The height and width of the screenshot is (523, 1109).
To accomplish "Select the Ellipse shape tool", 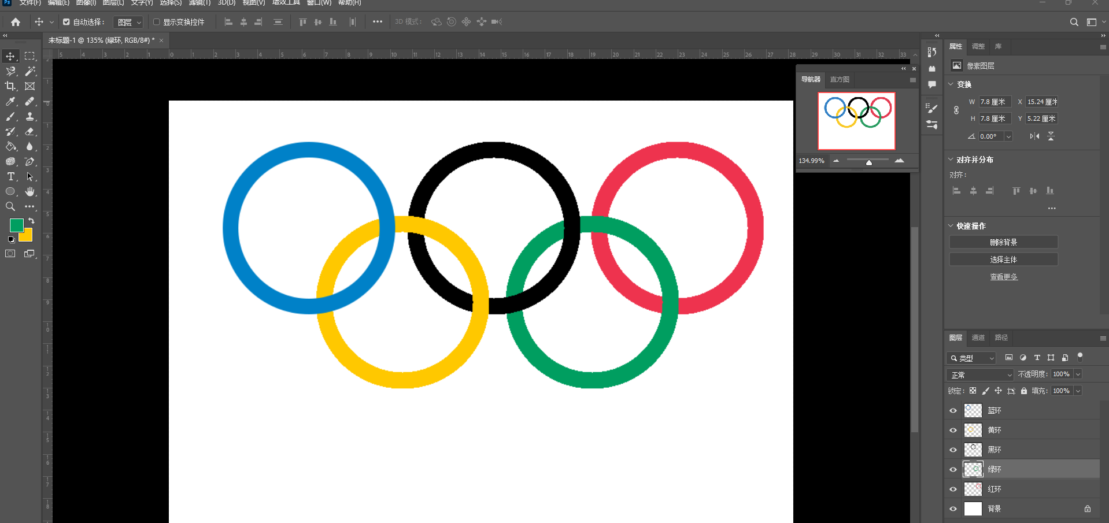I will click(10, 191).
